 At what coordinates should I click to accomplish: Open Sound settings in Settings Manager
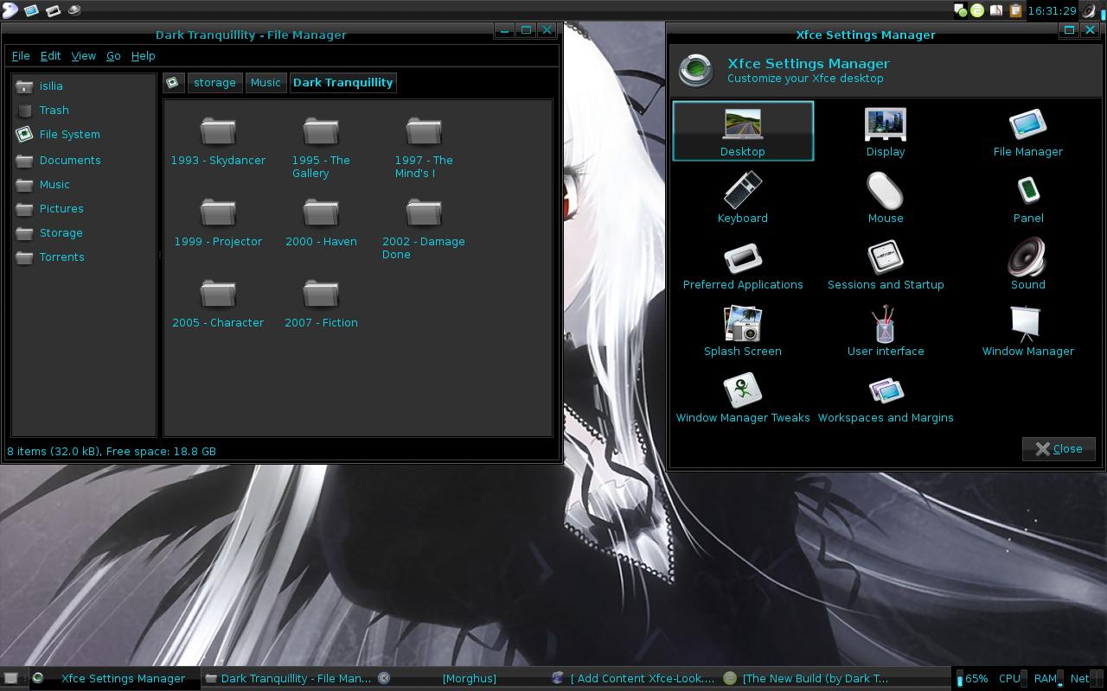(1028, 264)
